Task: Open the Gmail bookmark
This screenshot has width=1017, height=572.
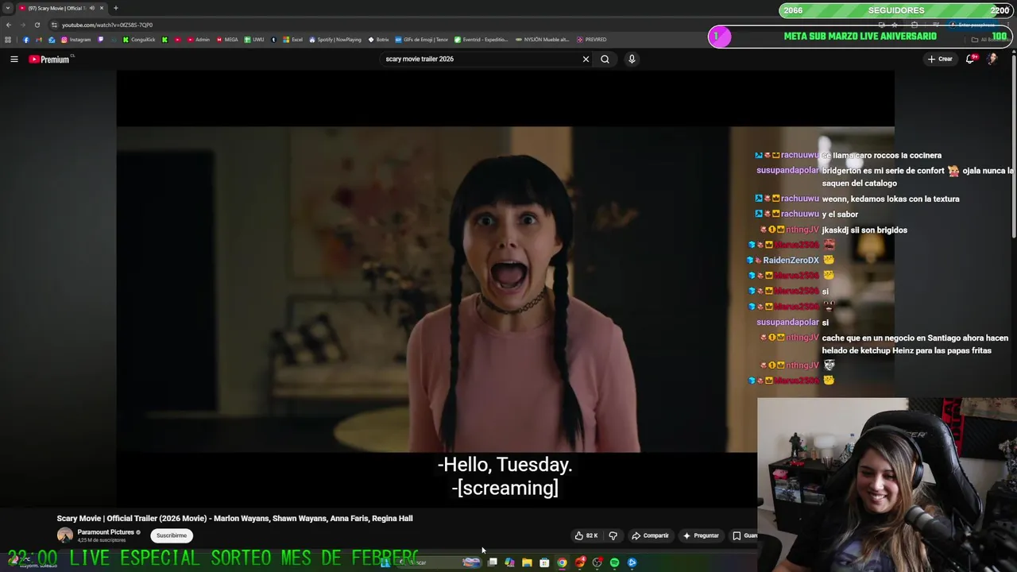Action: coord(38,40)
